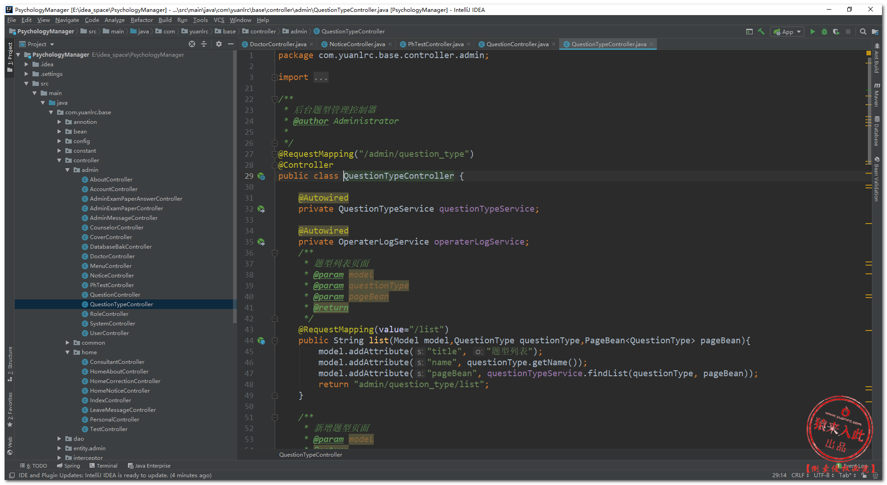Toggle the Terminal tool window

point(103,466)
